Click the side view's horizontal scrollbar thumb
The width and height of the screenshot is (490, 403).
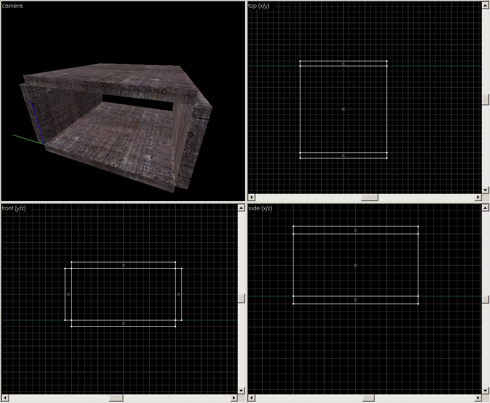point(368,398)
